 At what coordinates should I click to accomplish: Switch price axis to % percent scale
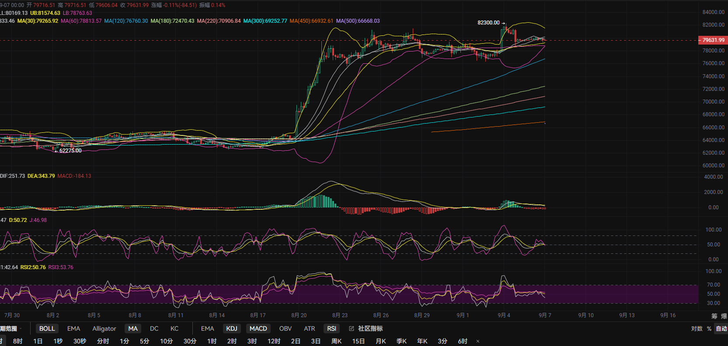pyautogui.click(x=709, y=329)
